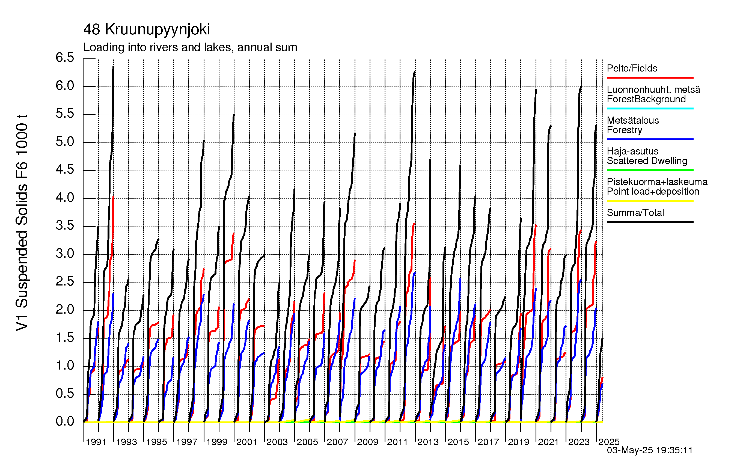Click the x-axis year label 2025

click(x=609, y=442)
